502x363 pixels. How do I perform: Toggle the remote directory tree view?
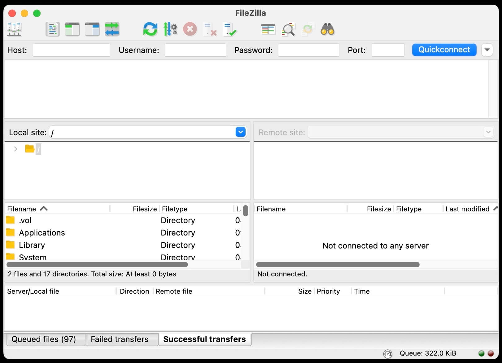click(x=92, y=30)
